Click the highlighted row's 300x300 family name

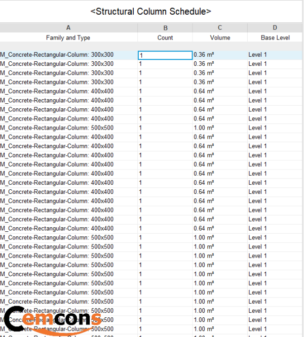pyautogui.click(x=57, y=55)
